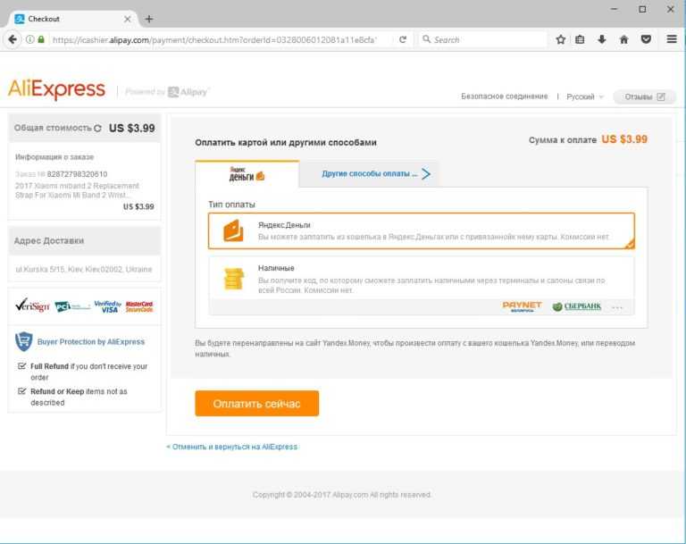Click Отменить и вернуться на AliExpress link
This screenshot has width=686, height=544.
click(232, 447)
